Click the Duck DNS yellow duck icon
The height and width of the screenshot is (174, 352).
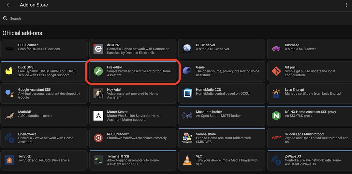pos(9,71)
